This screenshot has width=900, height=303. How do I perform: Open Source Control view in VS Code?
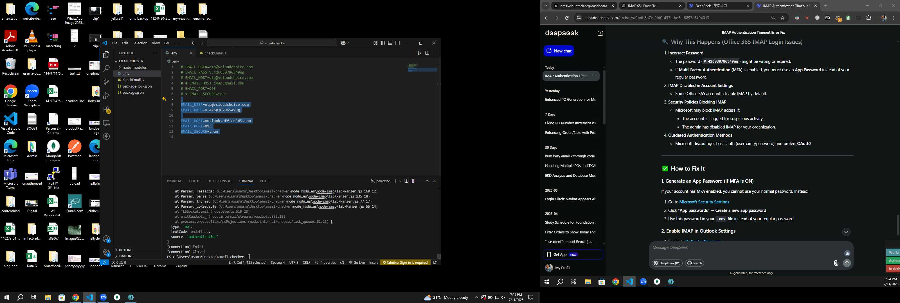point(106,82)
